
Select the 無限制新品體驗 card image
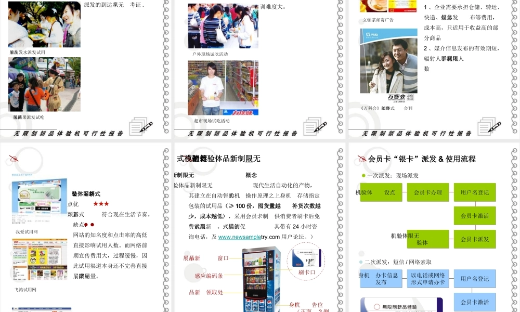(401, 305)
